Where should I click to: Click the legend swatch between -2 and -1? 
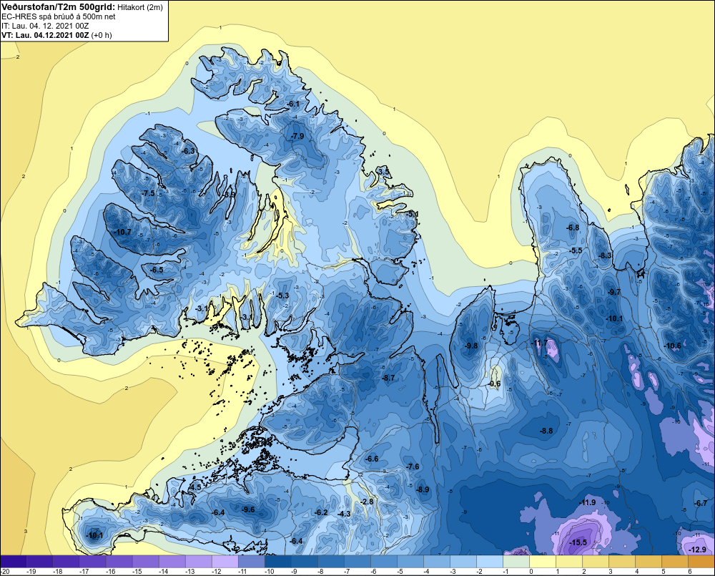pos(490,562)
